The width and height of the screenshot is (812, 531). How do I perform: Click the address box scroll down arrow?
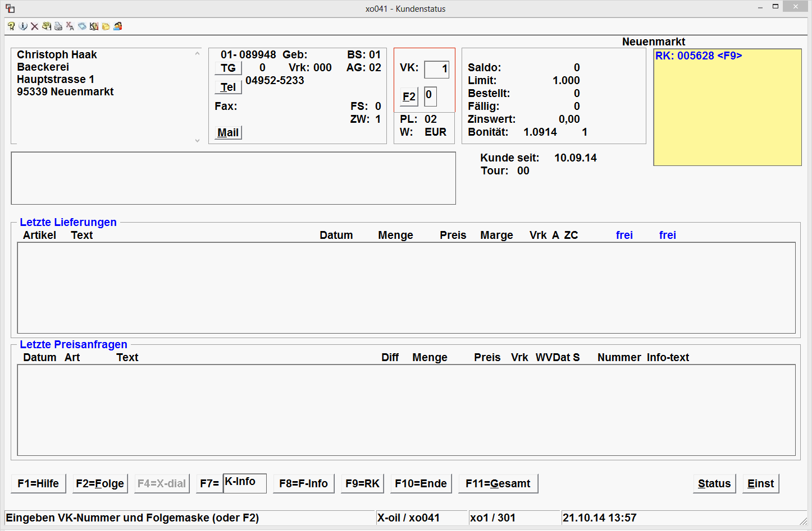[197, 141]
